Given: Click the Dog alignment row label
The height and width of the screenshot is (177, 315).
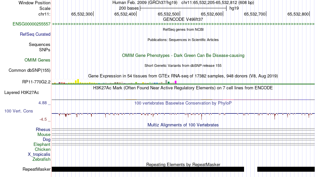Looking at the screenshot, I should [46, 140].
